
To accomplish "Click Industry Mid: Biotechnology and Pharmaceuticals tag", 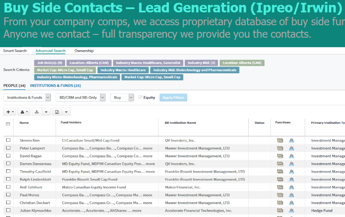I will [195, 70].
